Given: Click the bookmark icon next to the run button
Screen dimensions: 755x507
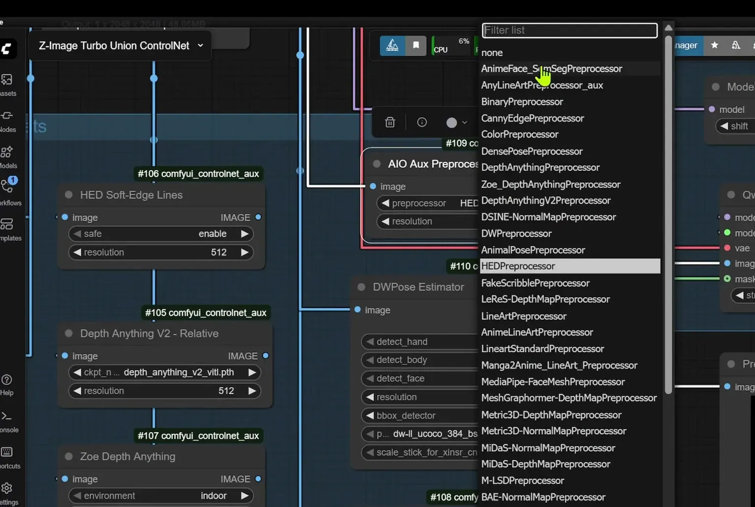Looking at the screenshot, I should (416, 45).
